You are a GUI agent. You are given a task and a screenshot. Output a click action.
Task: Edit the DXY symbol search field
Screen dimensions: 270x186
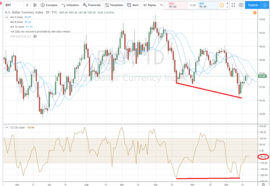point(13,5)
